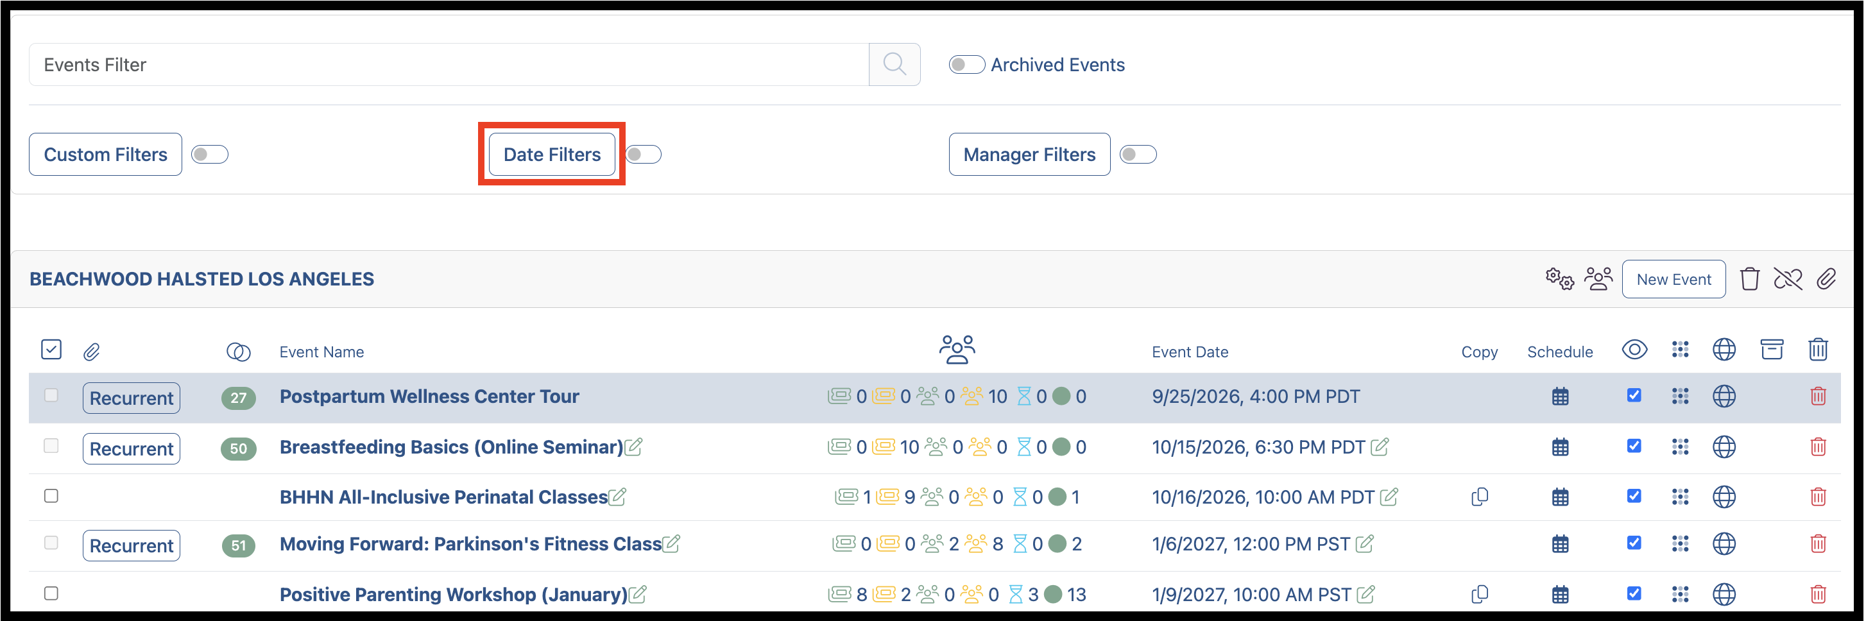Click globe icon for BHHN All-Inclusive Perinatal Classes
The height and width of the screenshot is (621, 1866).
tap(1724, 497)
